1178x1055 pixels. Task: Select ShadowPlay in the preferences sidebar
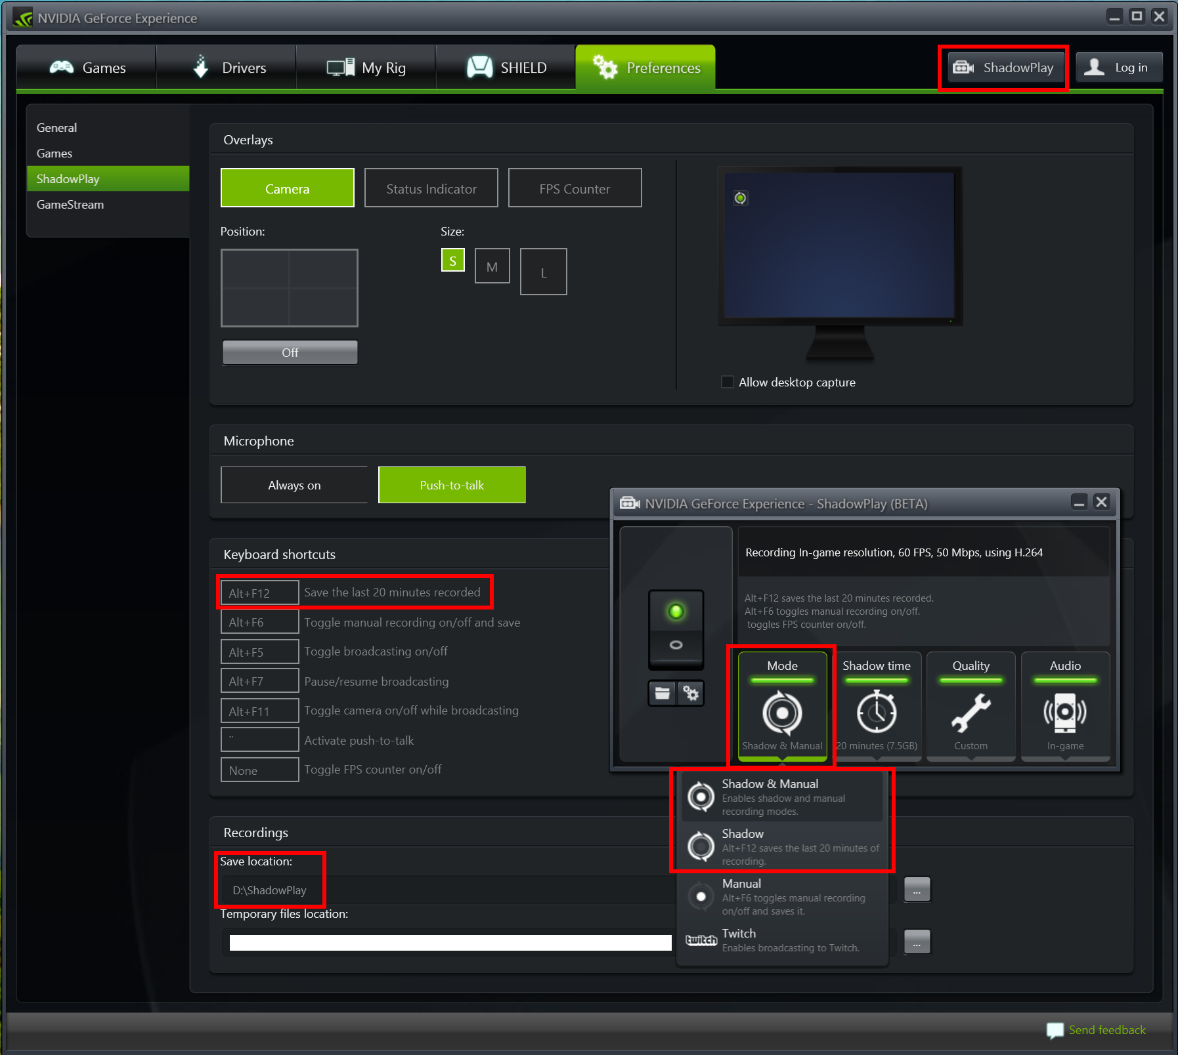[x=108, y=178]
